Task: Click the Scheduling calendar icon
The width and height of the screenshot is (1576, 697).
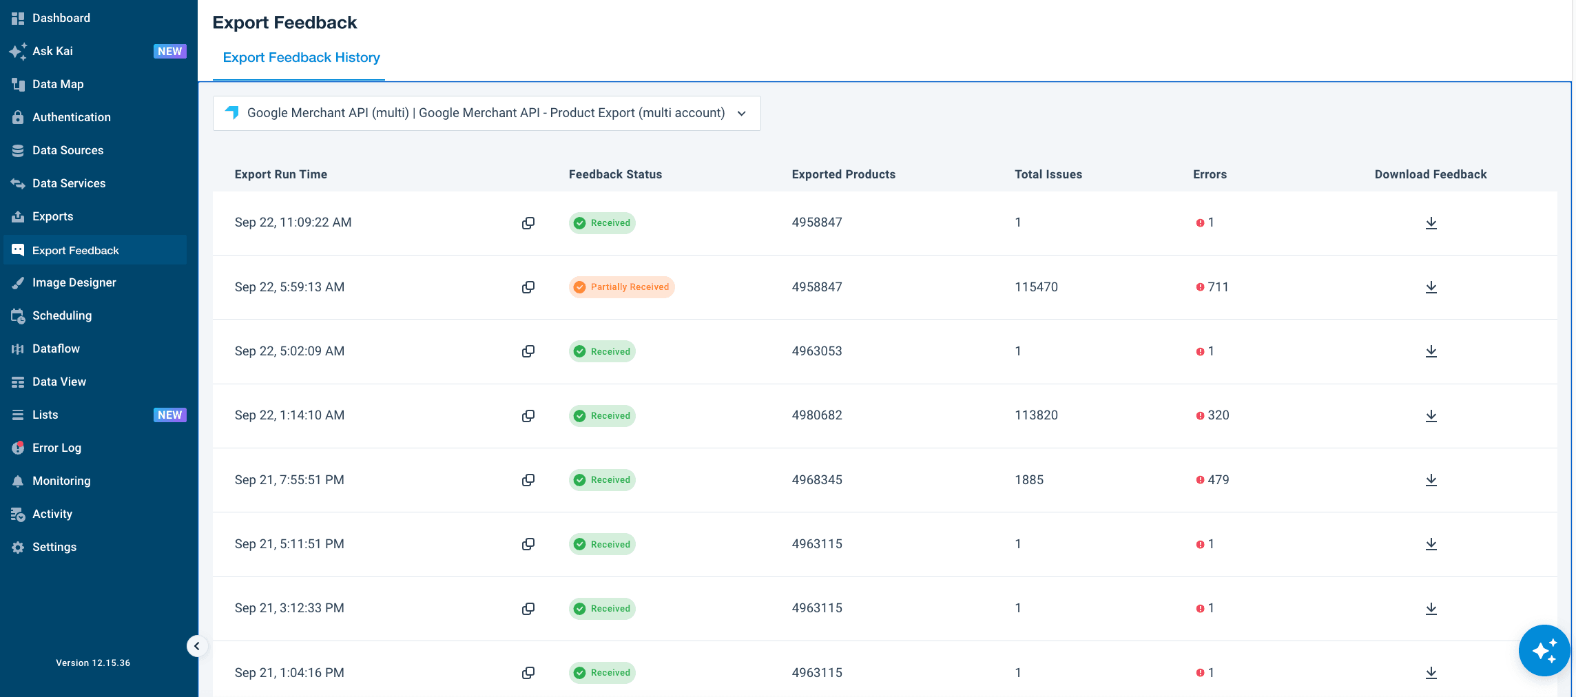Action: coord(18,315)
